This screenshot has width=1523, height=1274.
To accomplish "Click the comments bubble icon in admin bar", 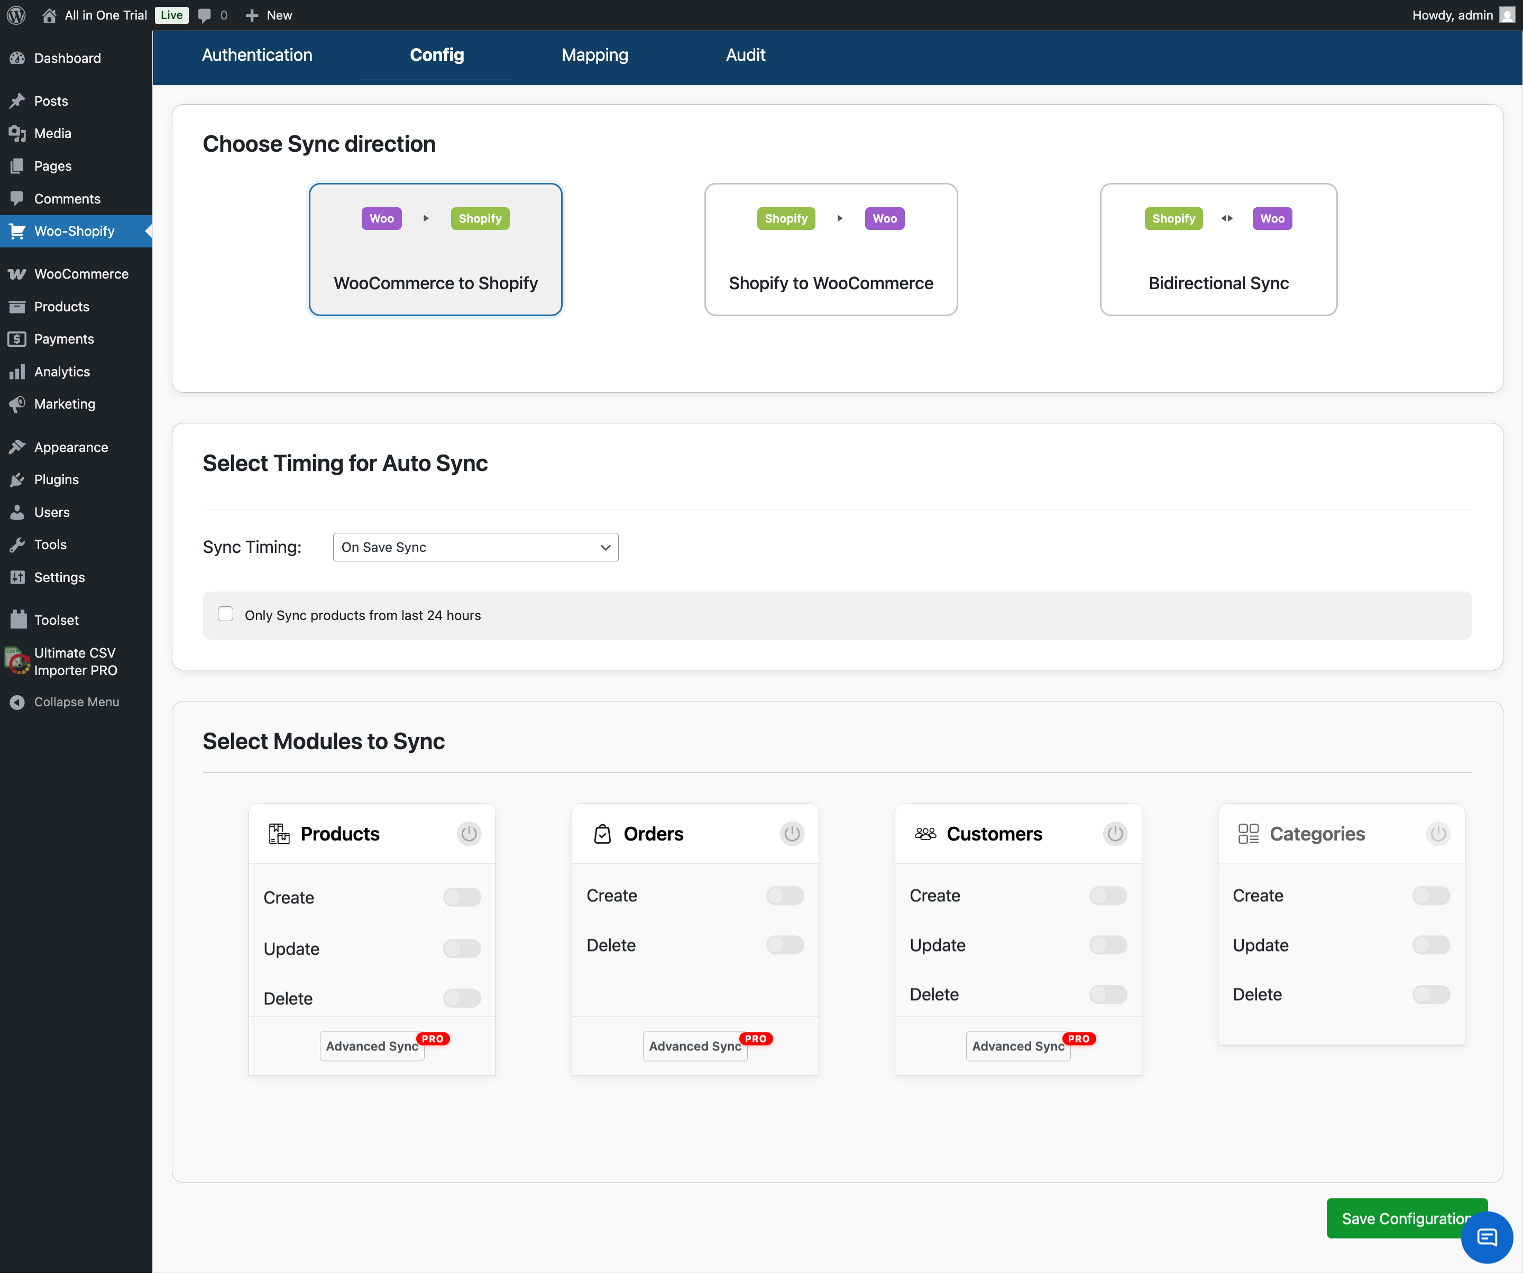I will pyautogui.click(x=205, y=15).
